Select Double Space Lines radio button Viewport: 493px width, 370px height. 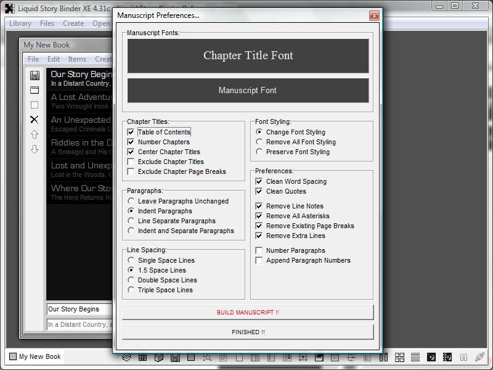(131, 280)
